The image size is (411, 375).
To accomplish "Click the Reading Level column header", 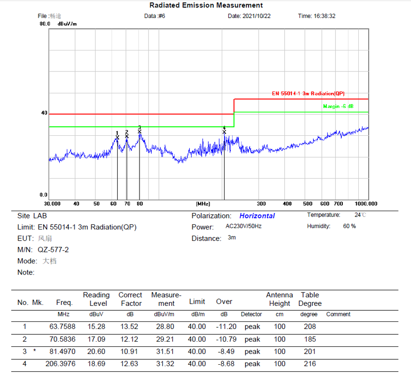I will coord(96,299).
